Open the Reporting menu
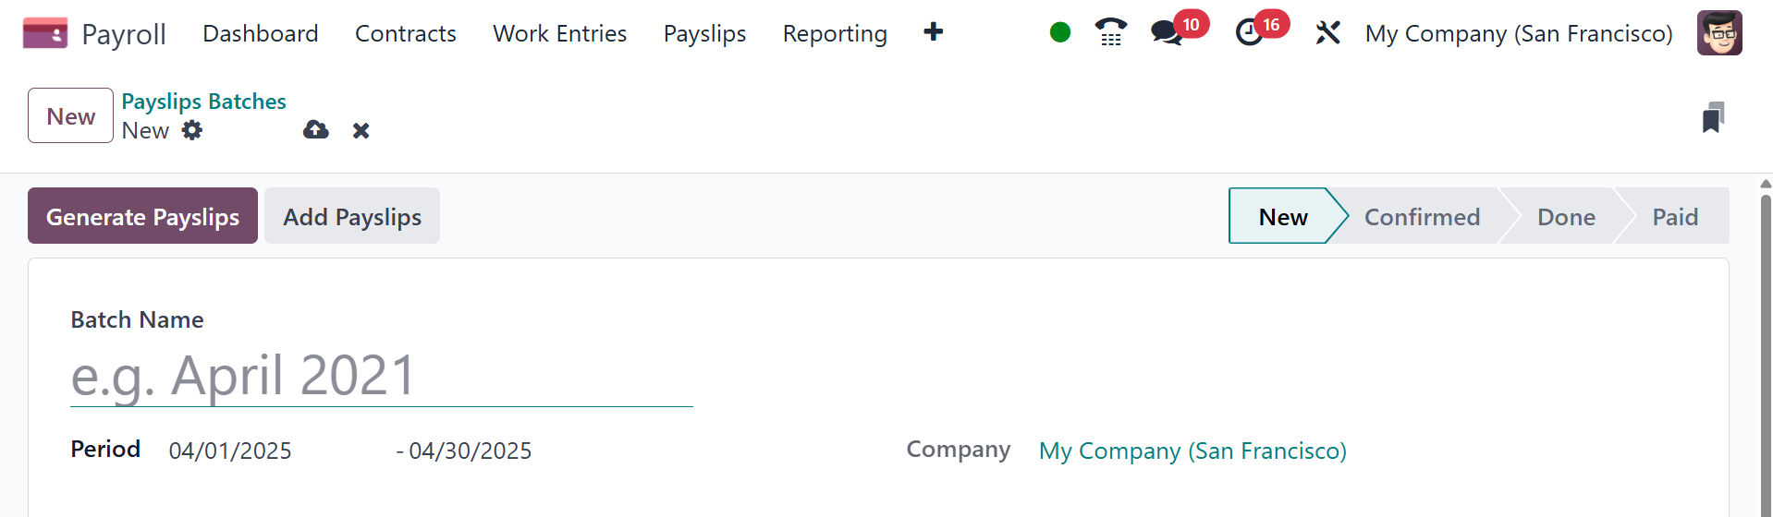This screenshot has height=517, width=1773. coord(835,34)
